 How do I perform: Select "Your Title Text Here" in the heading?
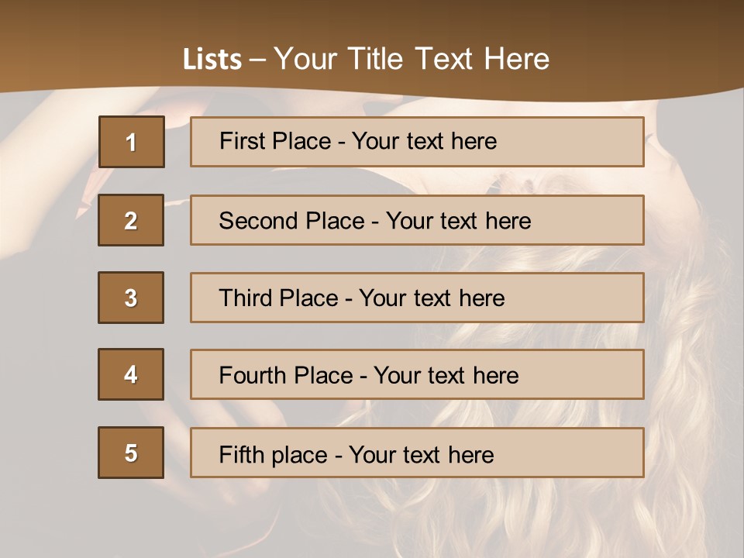pos(412,59)
